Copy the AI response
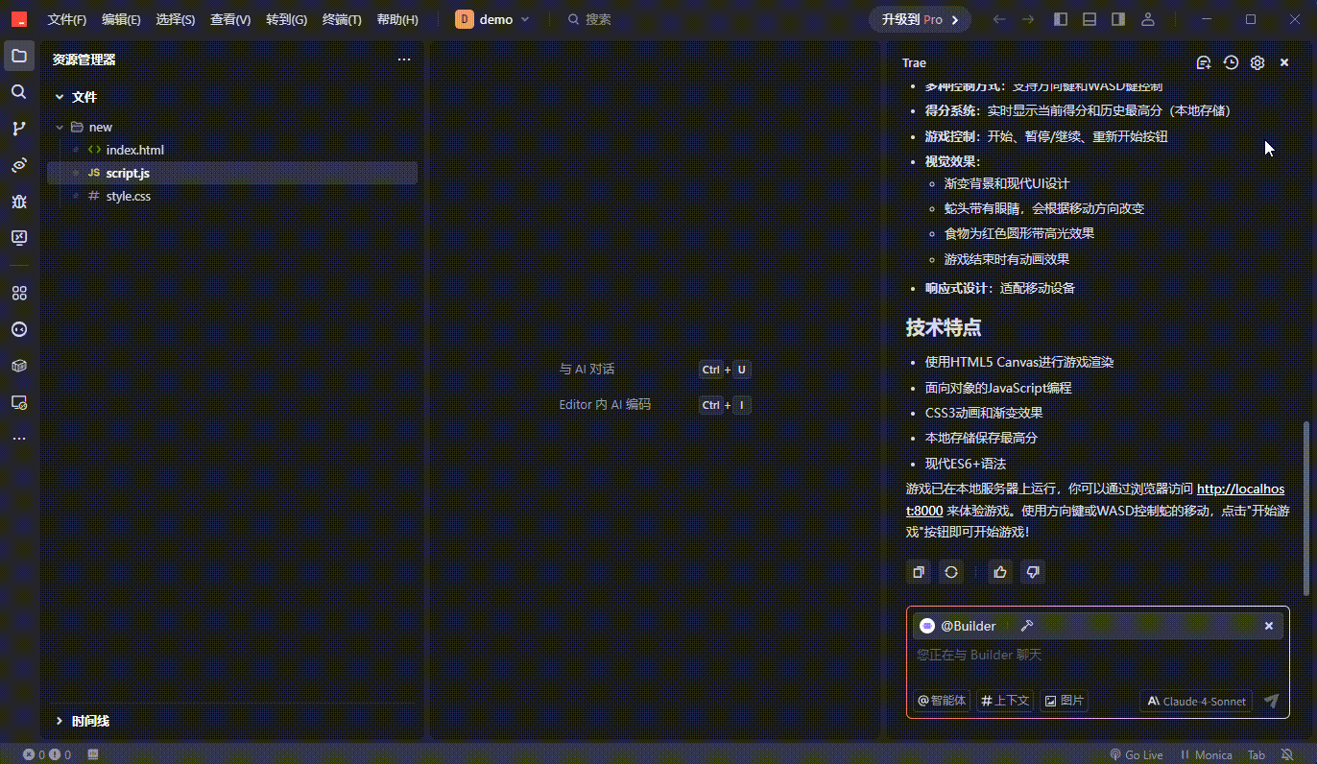Viewport: 1317px width, 764px height. (x=919, y=572)
